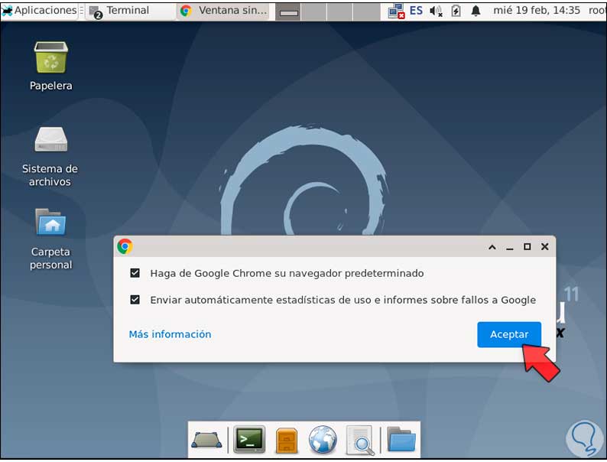Select the fourth workspace in the switcher
This screenshot has width=607, height=462.
coord(366,11)
